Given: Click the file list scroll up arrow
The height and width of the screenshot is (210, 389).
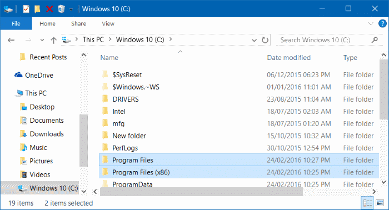Looking at the screenshot, I should pos(383,55).
